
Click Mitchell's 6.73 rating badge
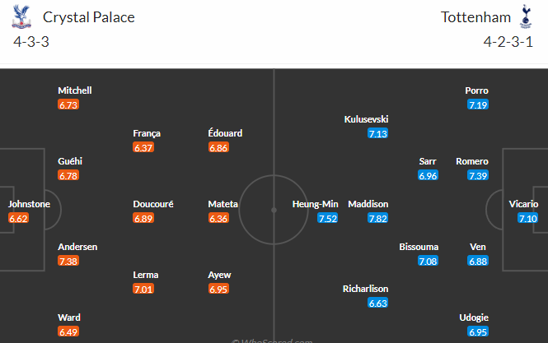pyautogui.click(x=68, y=104)
